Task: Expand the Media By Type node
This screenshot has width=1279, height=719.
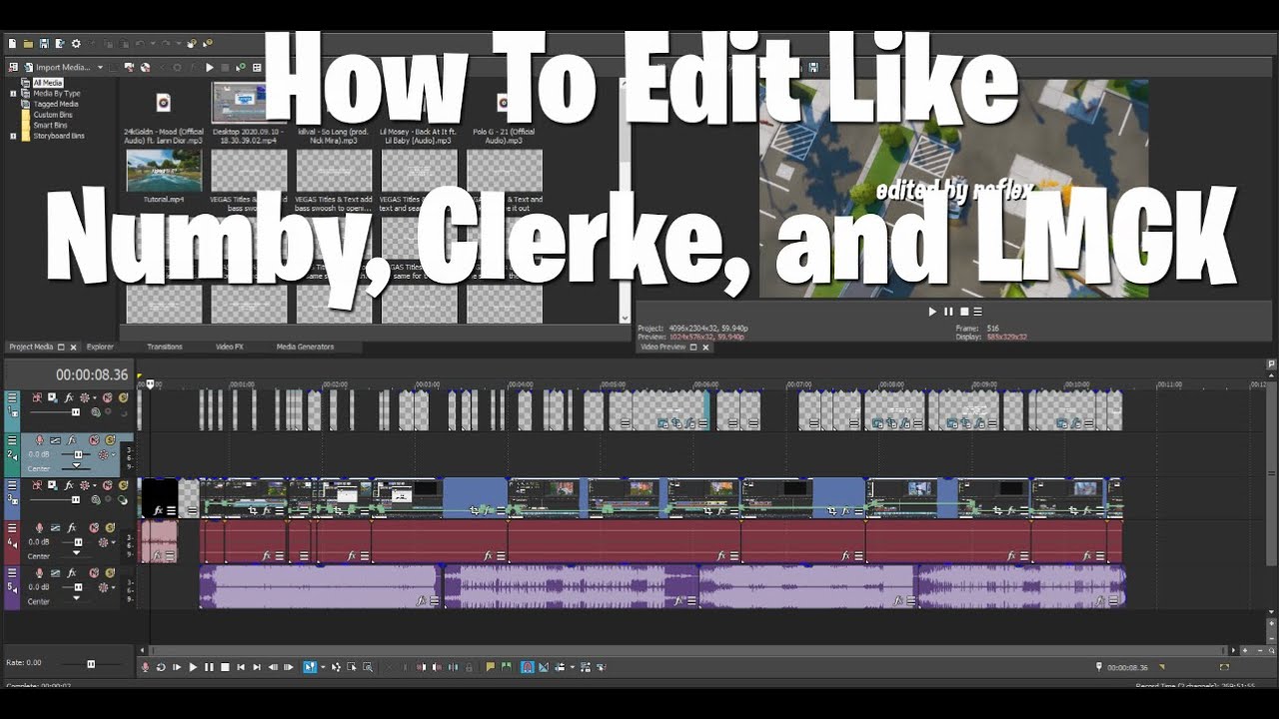Action: (13, 93)
